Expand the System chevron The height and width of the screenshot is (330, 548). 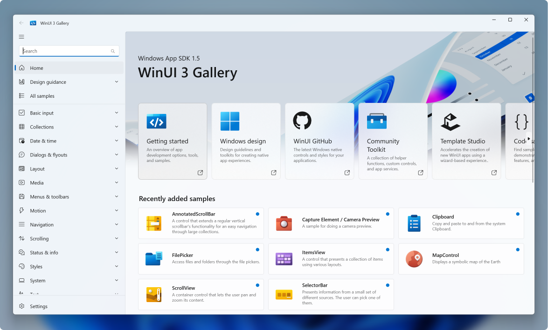[x=117, y=280]
